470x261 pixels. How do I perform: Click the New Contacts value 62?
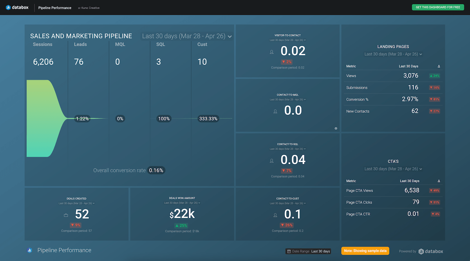tap(415, 111)
